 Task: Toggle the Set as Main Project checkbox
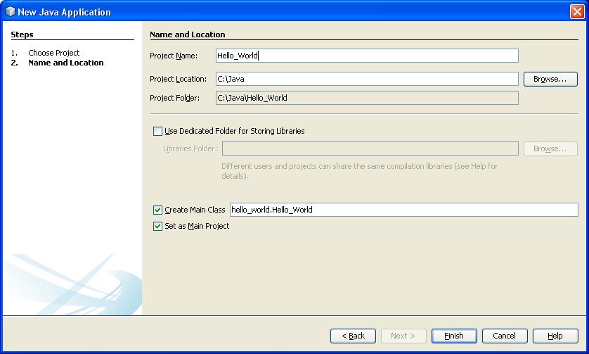157,226
